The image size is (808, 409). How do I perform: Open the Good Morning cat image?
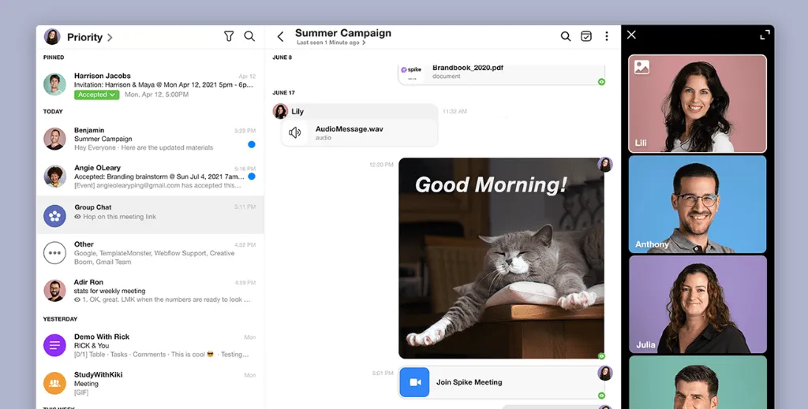click(501, 258)
